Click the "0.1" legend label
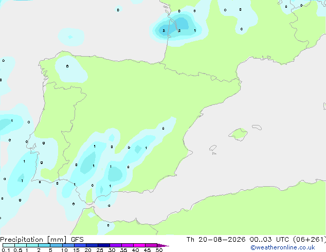This screenshot has width=326, height=252. [x=6, y=250]
